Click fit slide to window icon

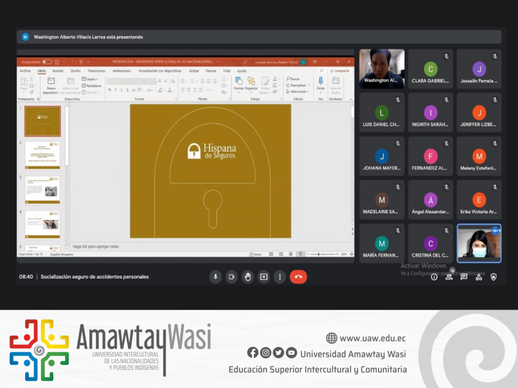[x=352, y=254]
